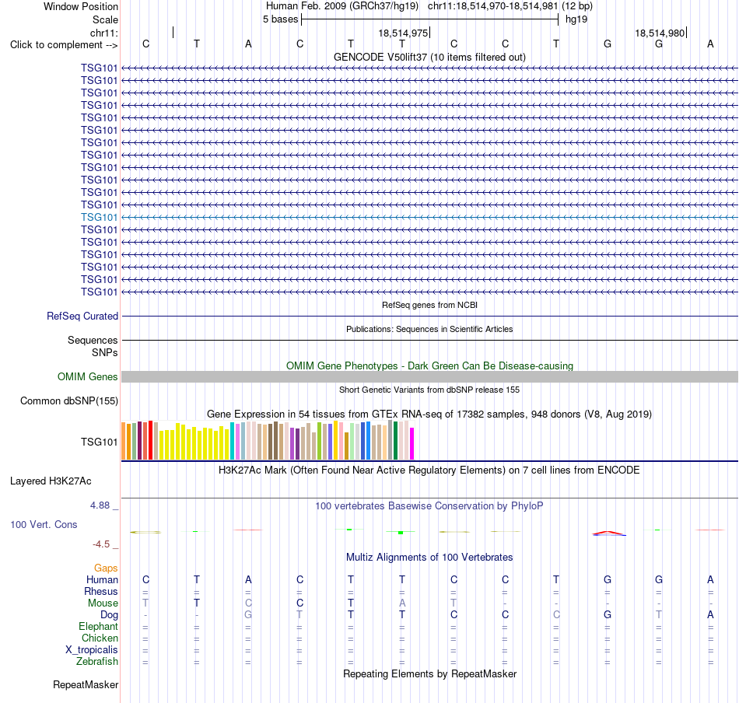This screenshot has width=739, height=703.
Task: Click the 'Click to complement -->' label
Action: (x=64, y=45)
